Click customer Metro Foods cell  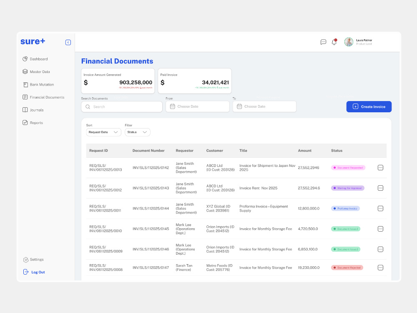[x=219, y=268]
